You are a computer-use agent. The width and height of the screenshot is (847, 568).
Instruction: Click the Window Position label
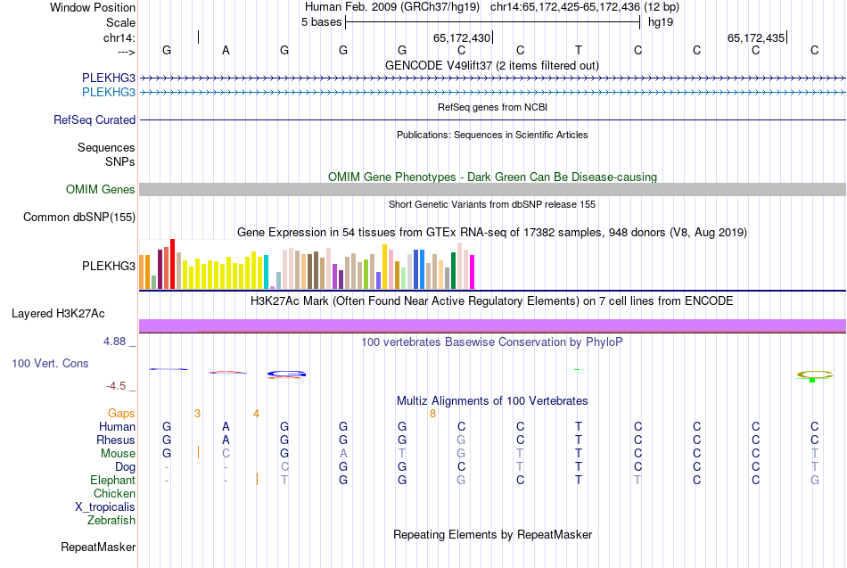click(93, 7)
